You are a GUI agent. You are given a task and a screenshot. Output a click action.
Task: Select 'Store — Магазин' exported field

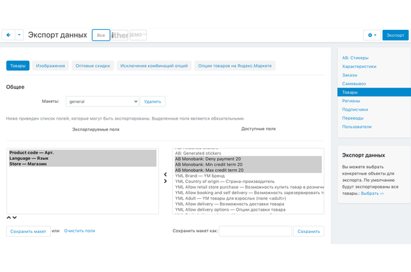point(83,164)
